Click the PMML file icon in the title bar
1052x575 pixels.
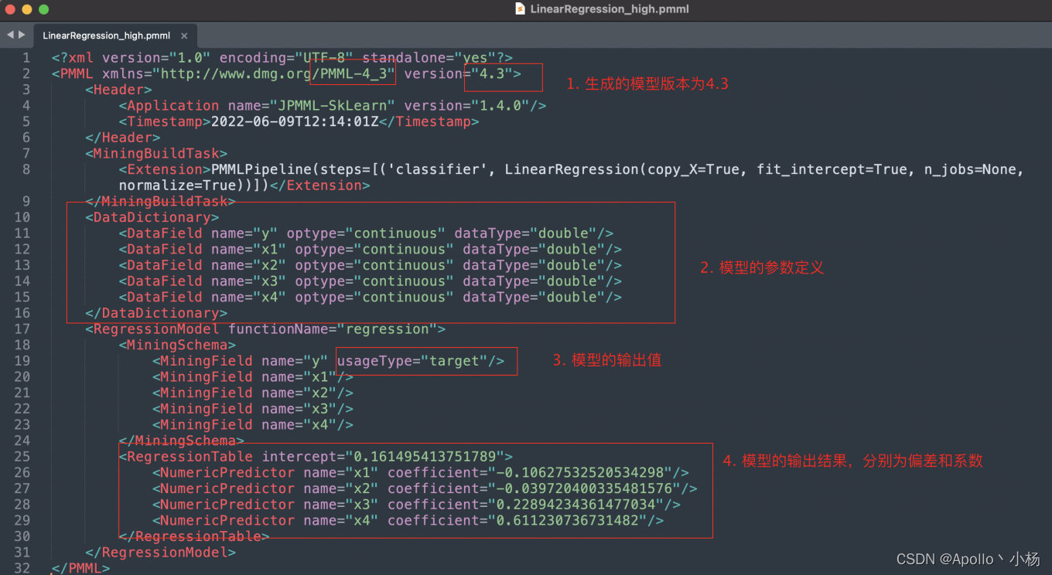[x=521, y=9]
